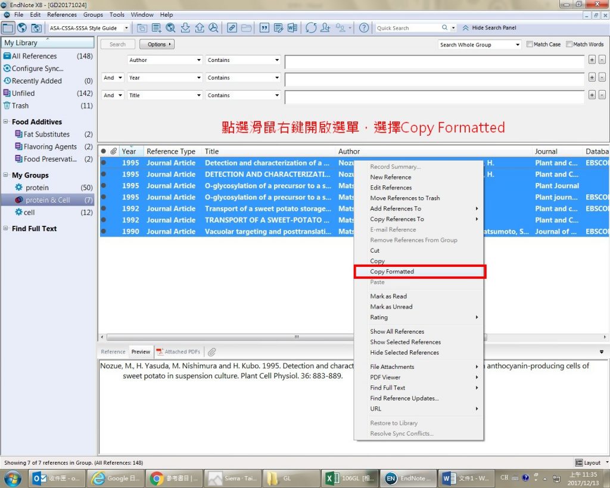Open the Online Search toolbar icon
610x488 pixels.
[170, 28]
